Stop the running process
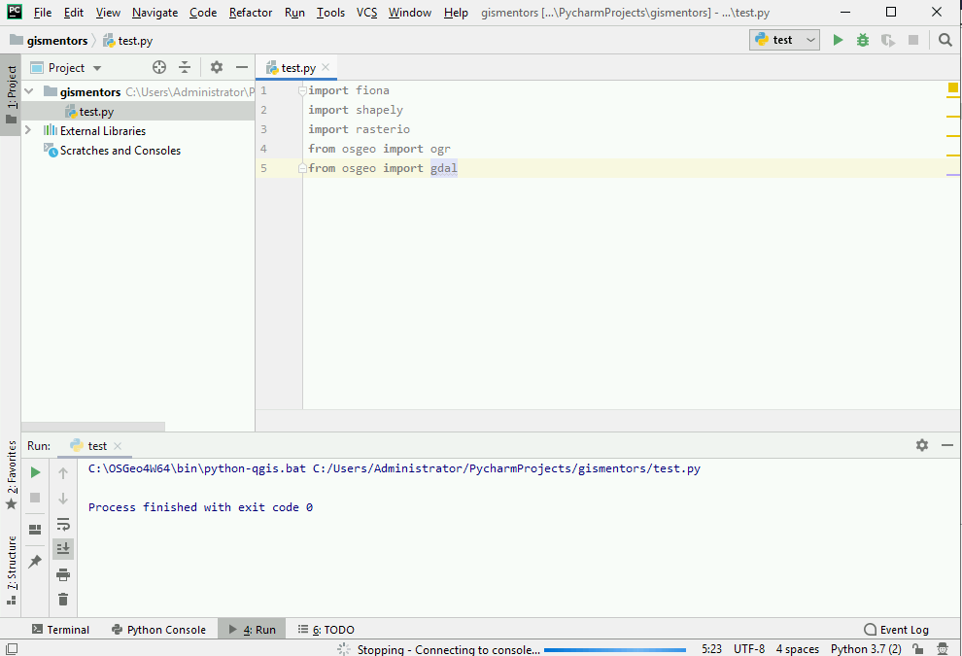 (x=35, y=498)
